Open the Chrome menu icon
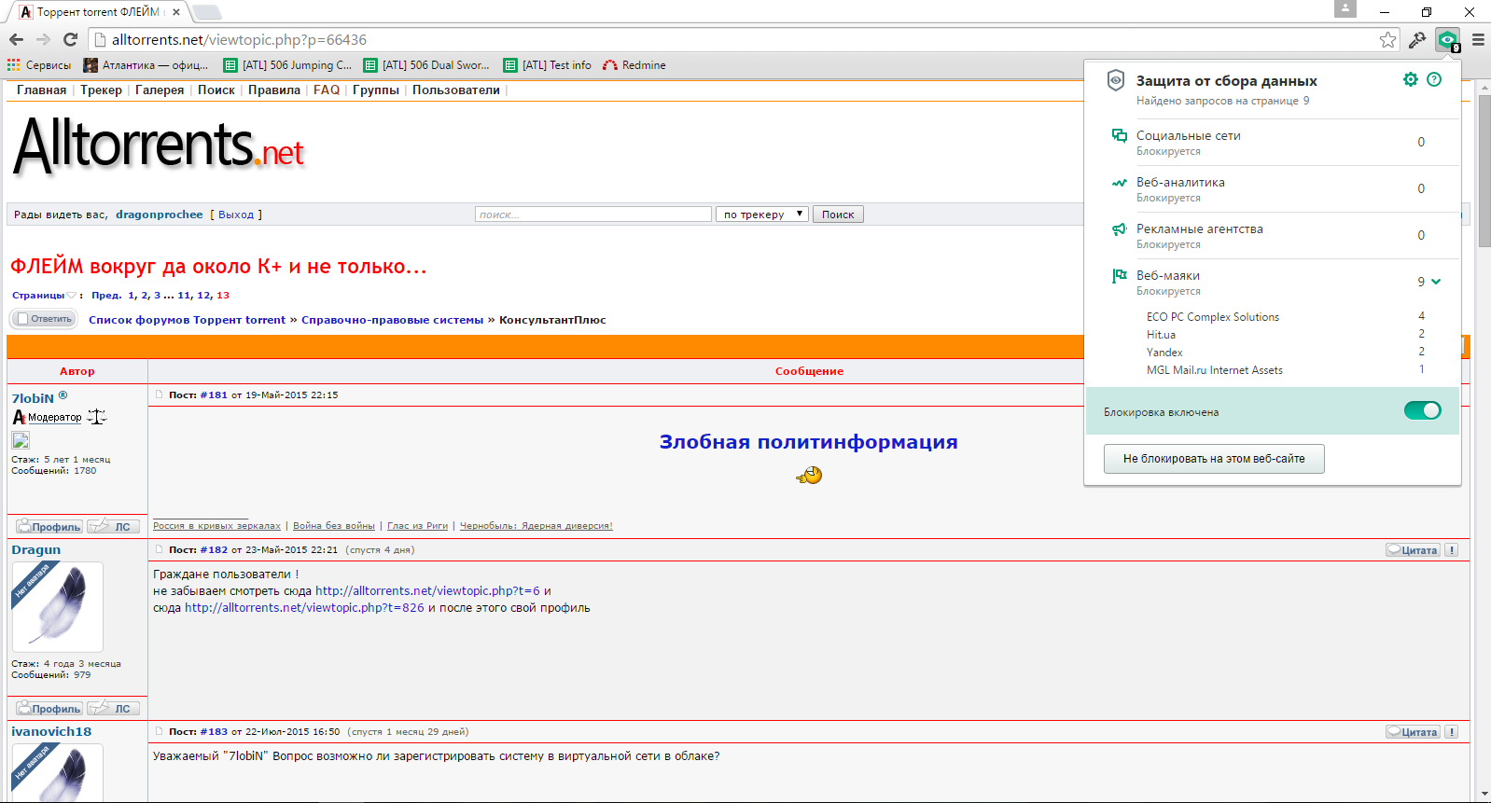 coord(1478,40)
